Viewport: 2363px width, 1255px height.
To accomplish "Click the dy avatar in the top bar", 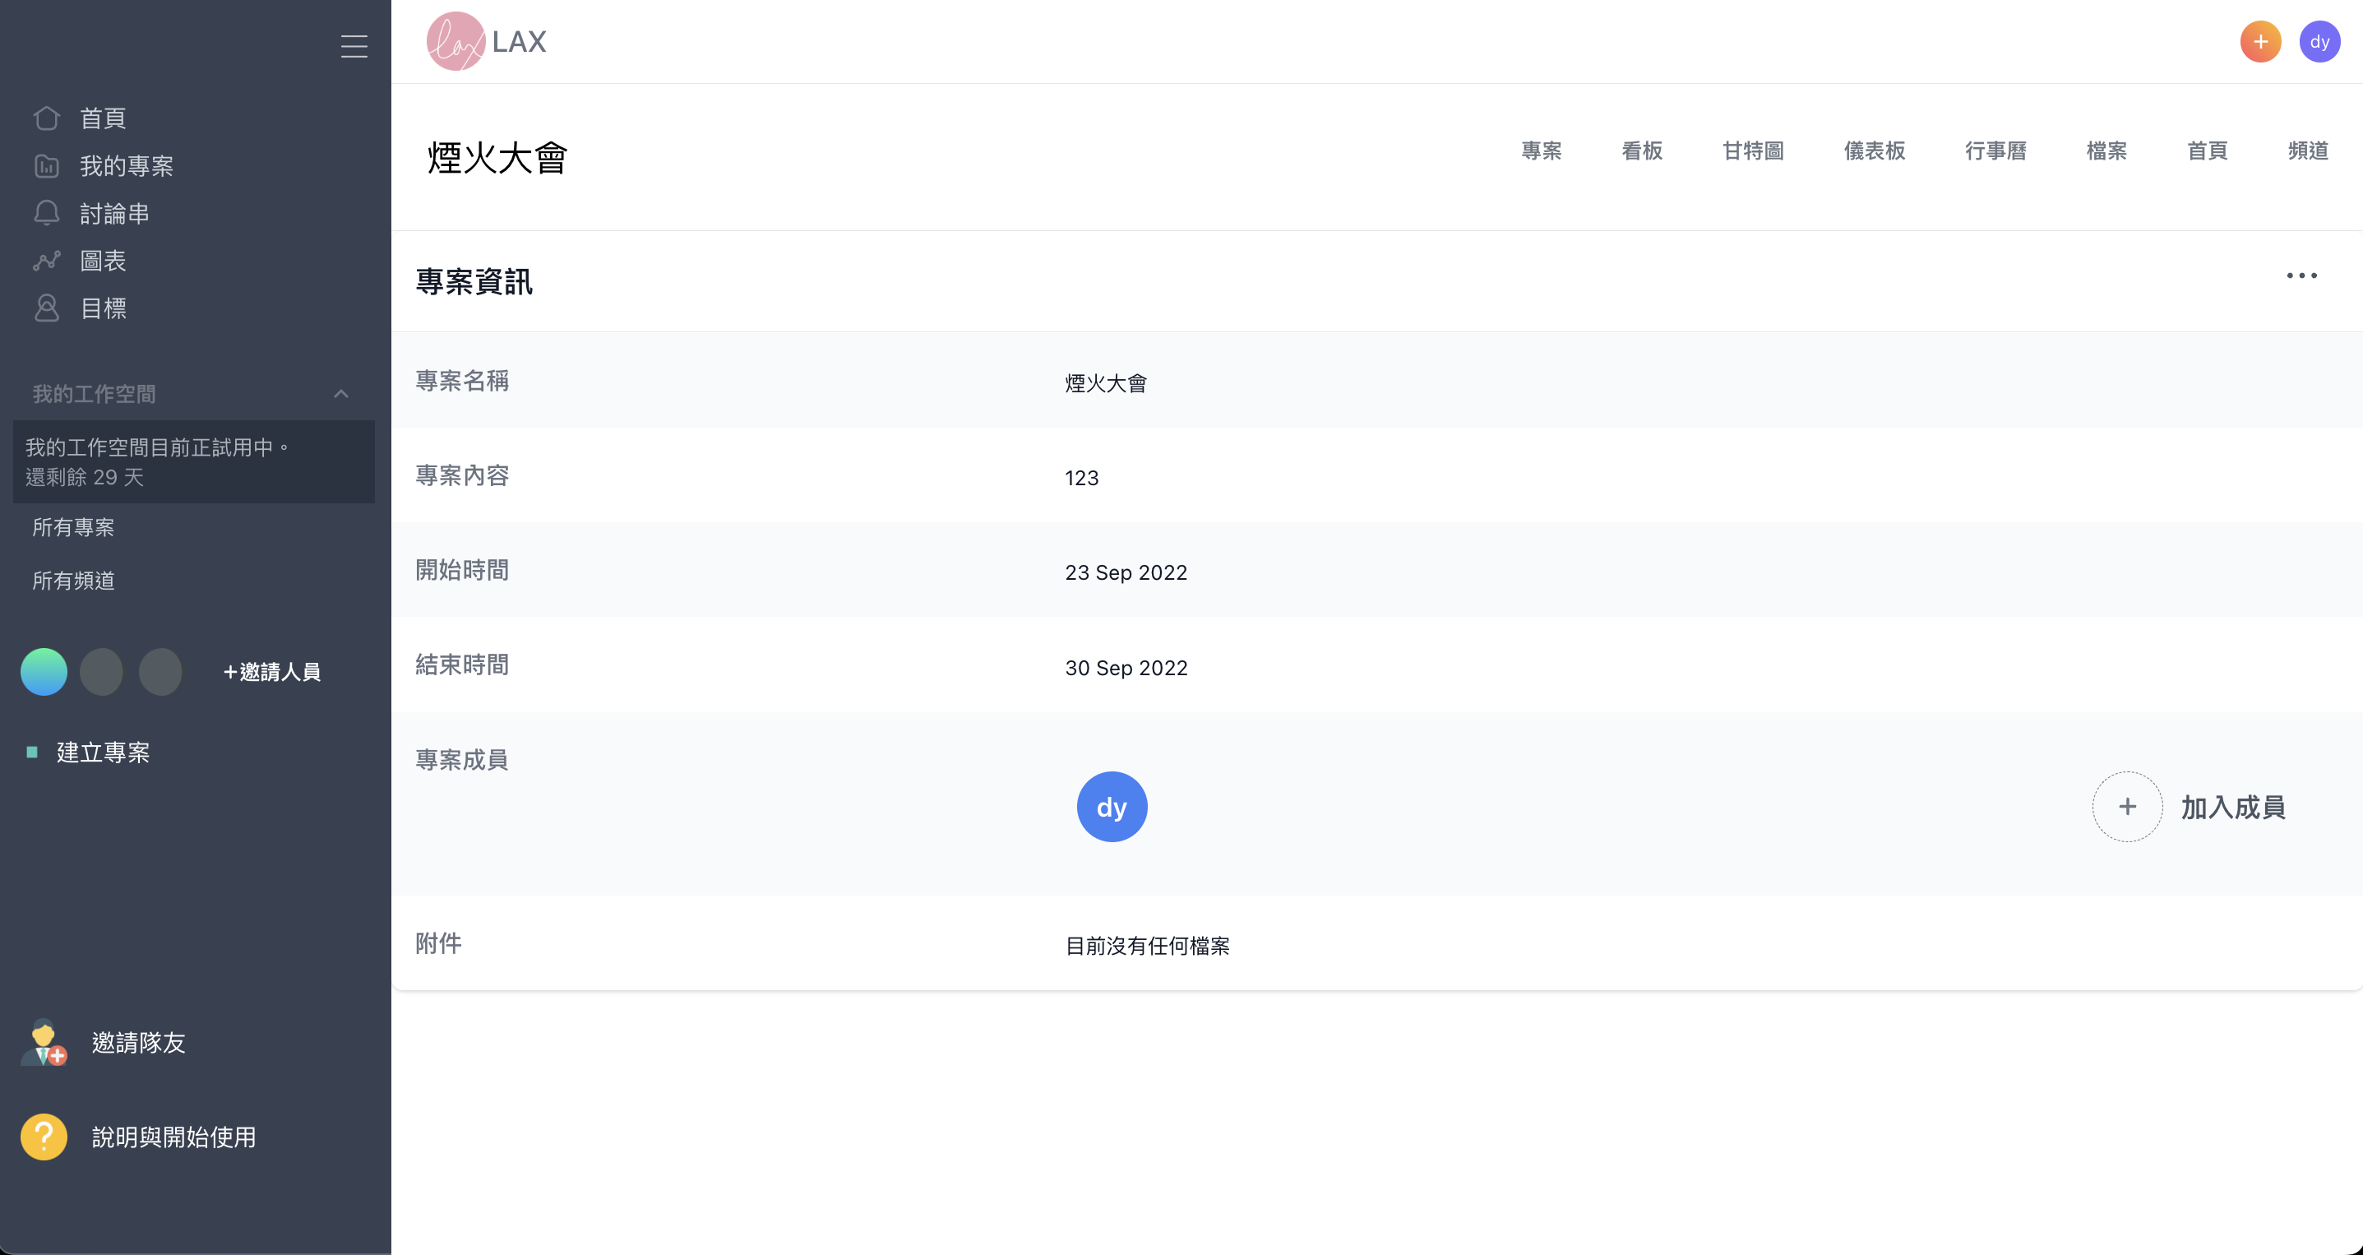I will (x=2320, y=40).
